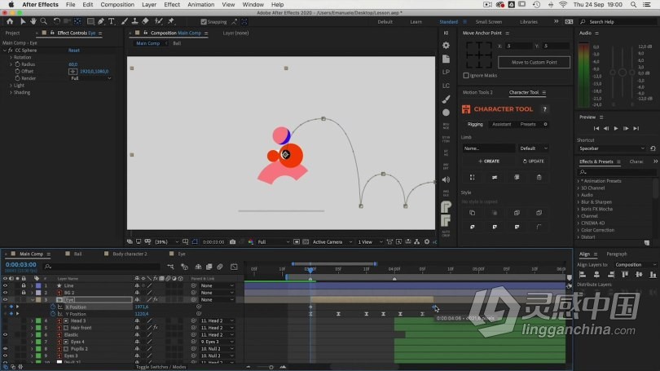Click the UPDATE limb button
Viewport: 660px width, 371px height.
click(534, 161)
